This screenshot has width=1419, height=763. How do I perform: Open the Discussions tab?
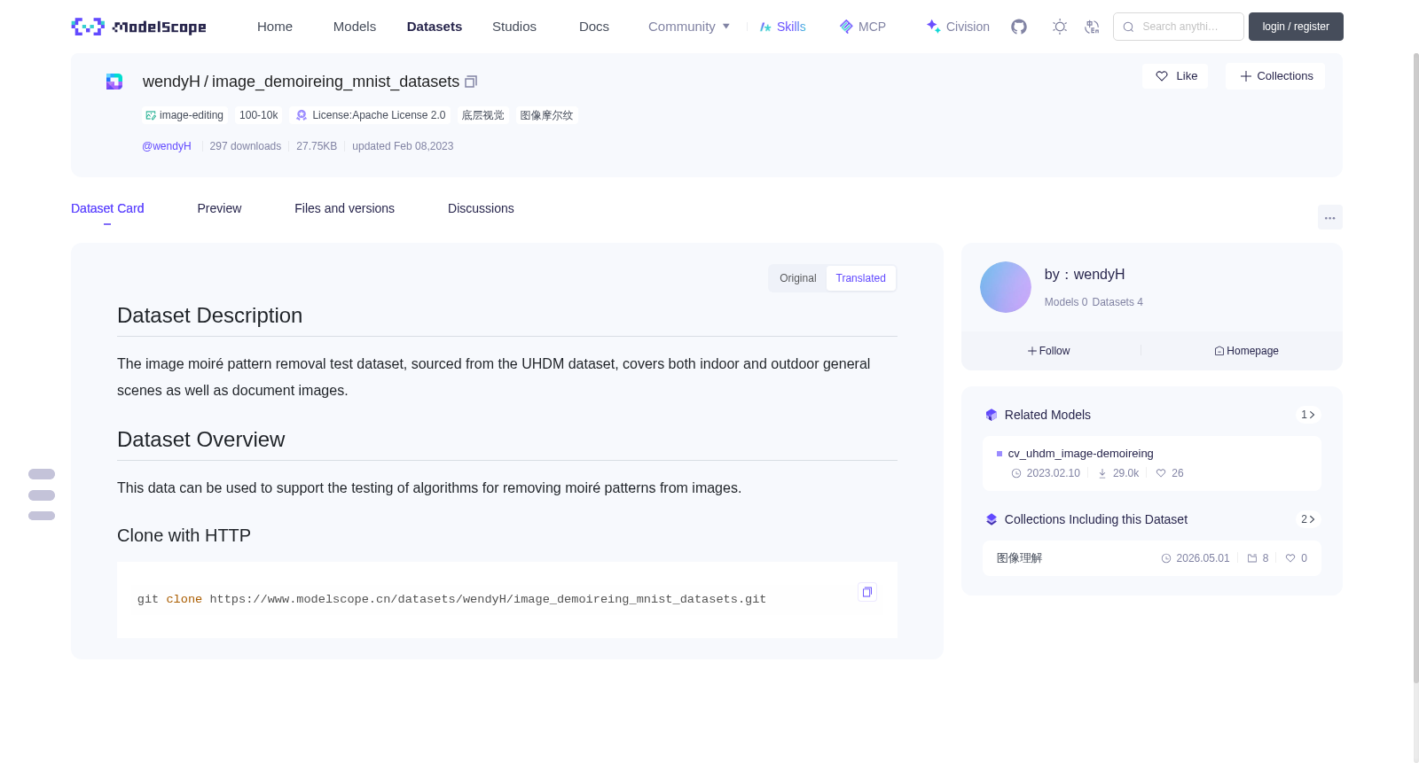(x=481, y=208)
